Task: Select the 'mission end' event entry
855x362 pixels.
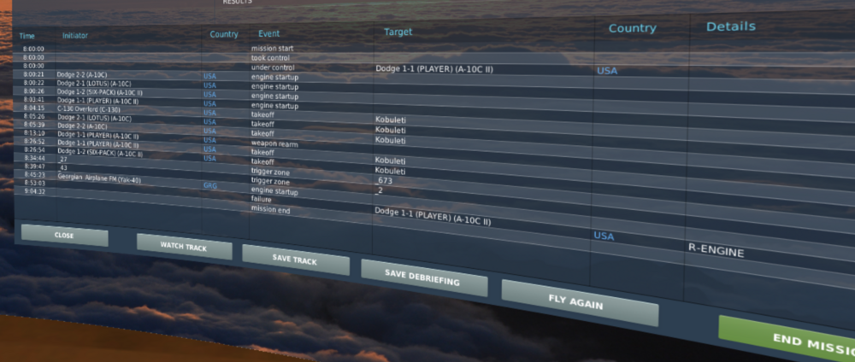Action: click(x=270, y=210)
